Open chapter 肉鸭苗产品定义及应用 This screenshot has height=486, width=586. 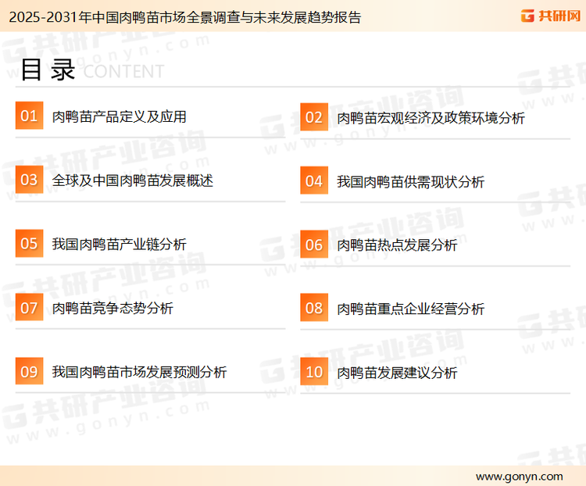tap(120, 116)
